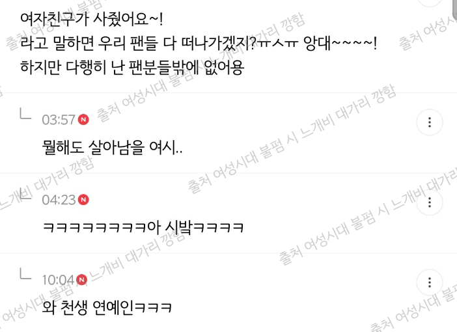Click the red N badge beside 04:23
Screen dimensions: 457x332
coord(83,200)
